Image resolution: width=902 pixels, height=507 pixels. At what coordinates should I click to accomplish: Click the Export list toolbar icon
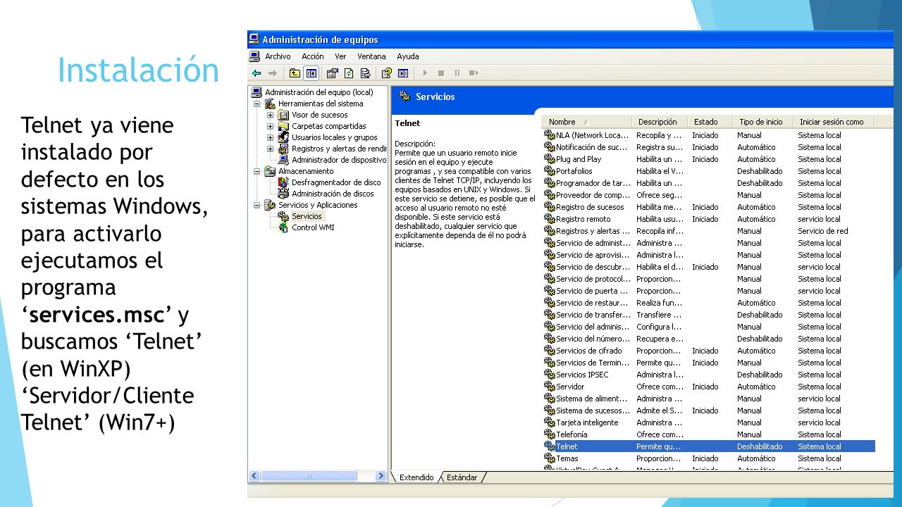click(365, 73)
